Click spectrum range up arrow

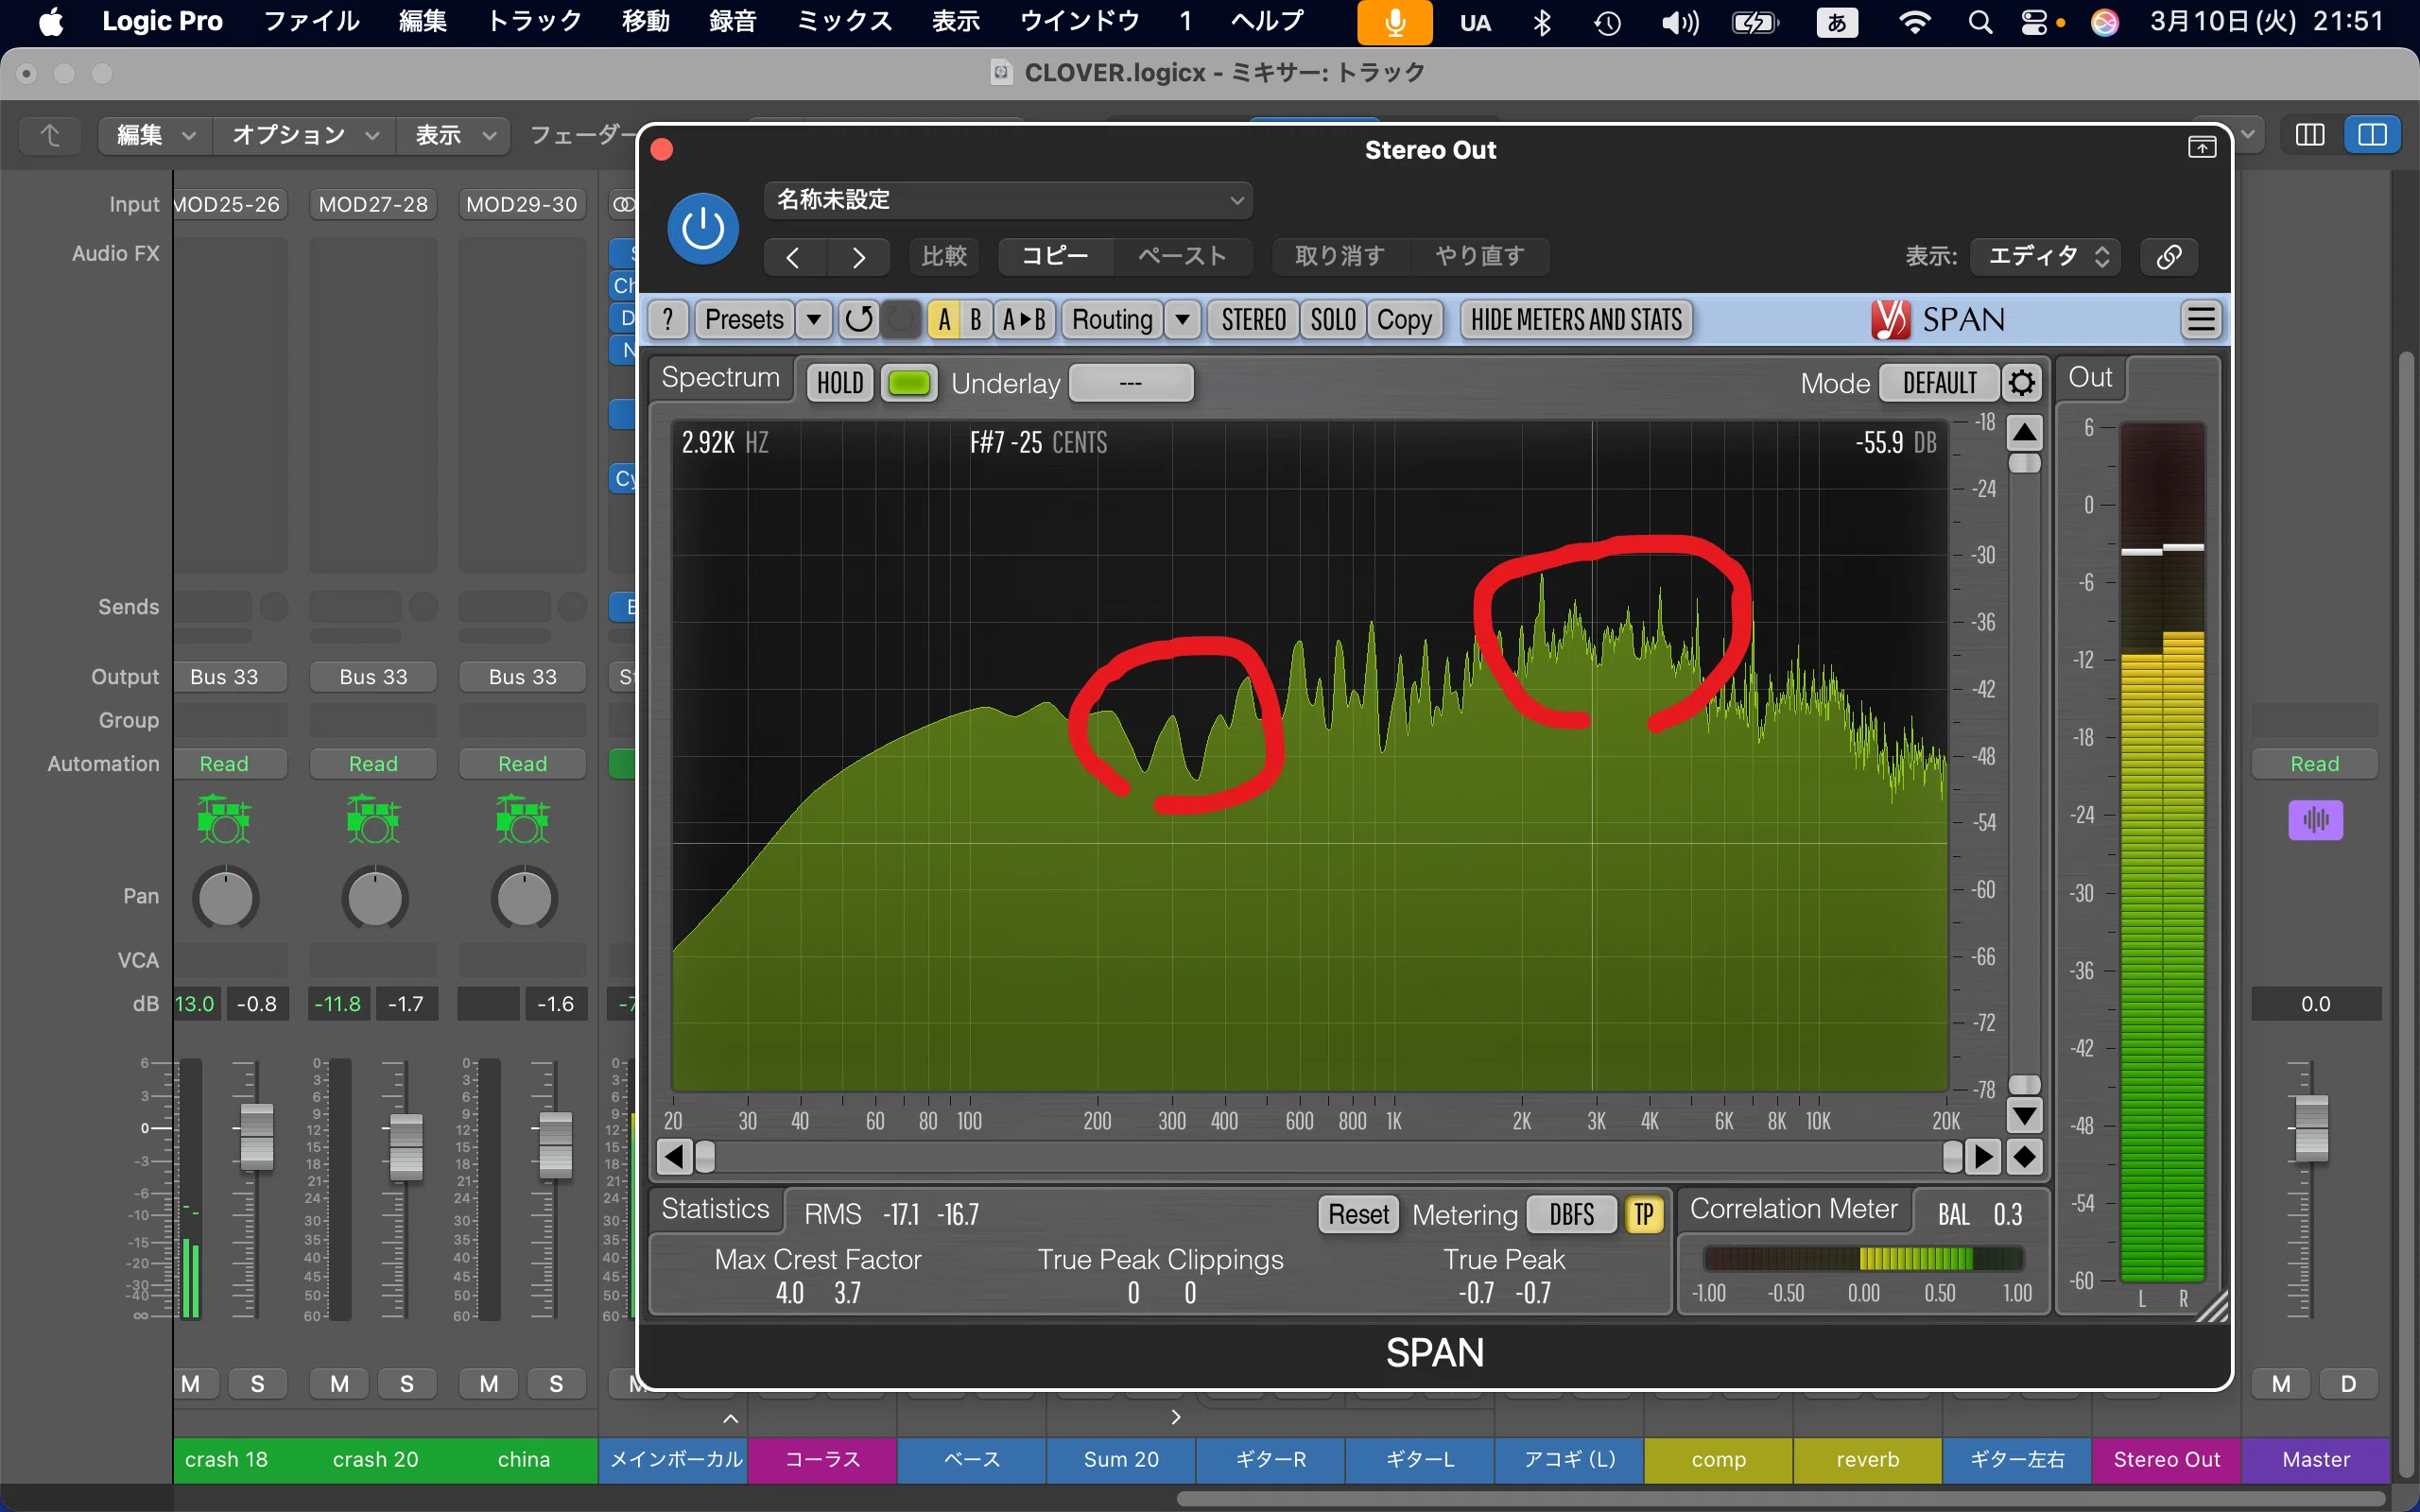pyautogui.click(x=2025, y=433)
